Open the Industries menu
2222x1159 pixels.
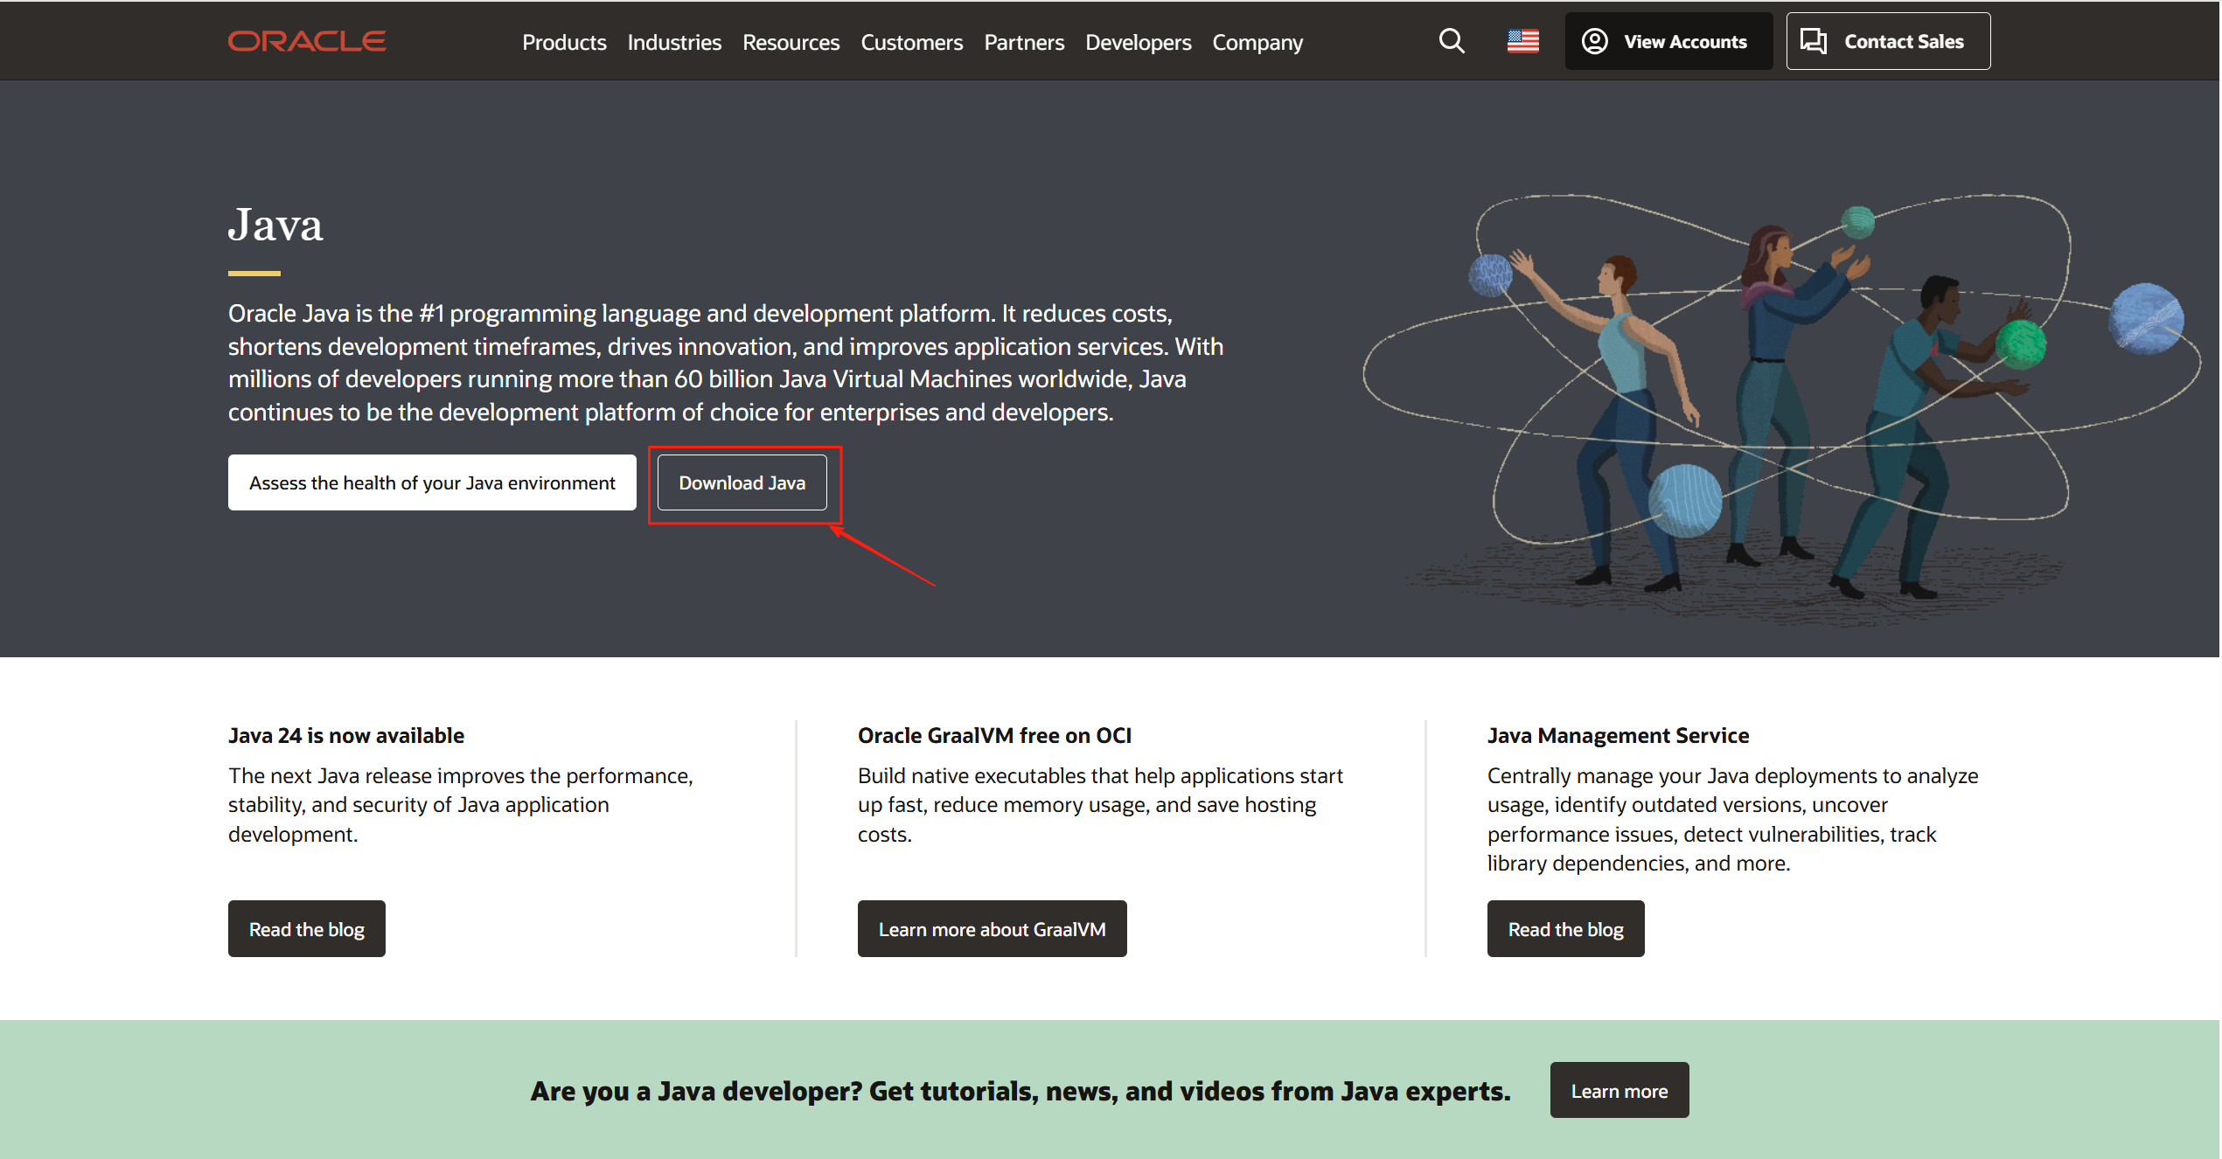point(674,42)
